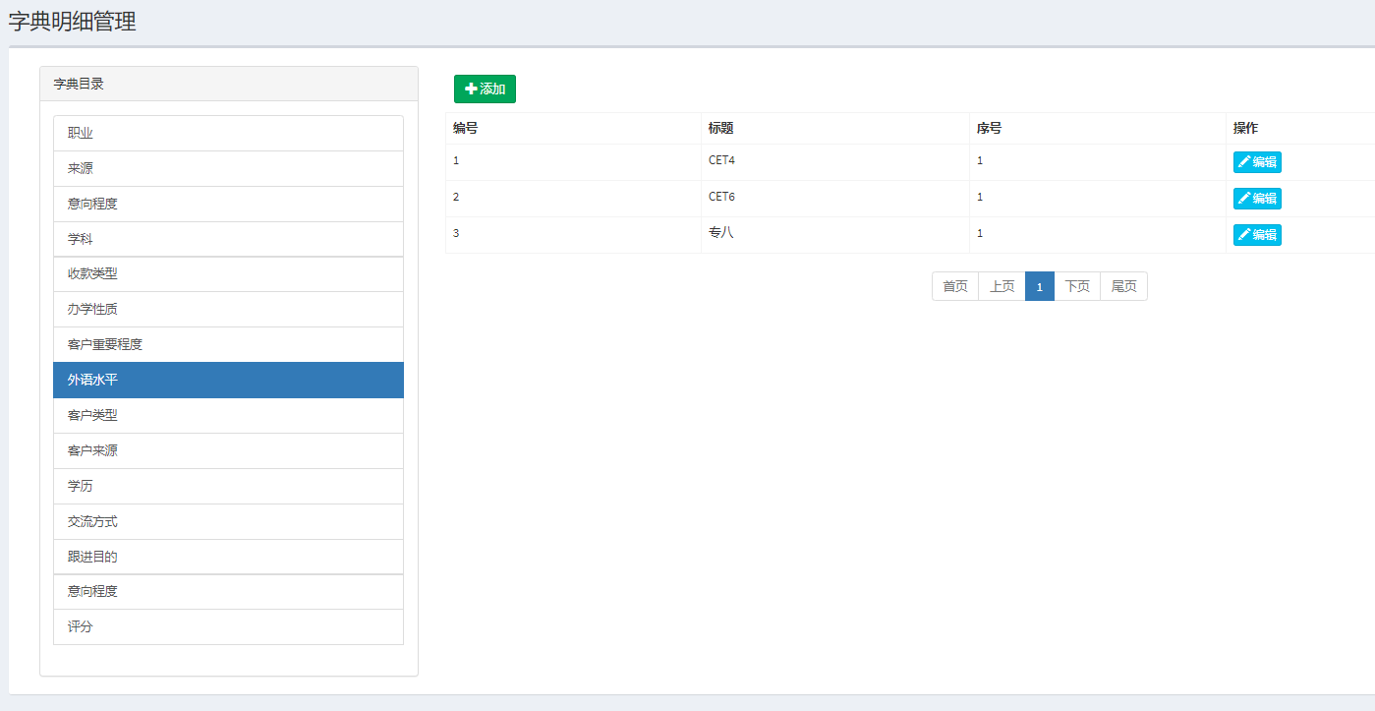Open the 职业 dictionary category
Screen dimensions: 1375x711
click(x=228, y=134)
